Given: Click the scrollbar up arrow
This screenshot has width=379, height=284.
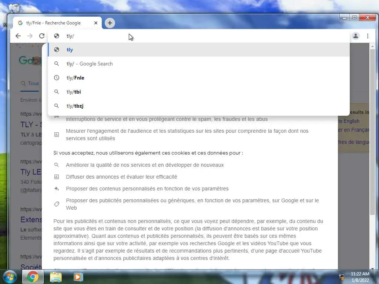Looking at the screenshot, I should tap(372, 46).
